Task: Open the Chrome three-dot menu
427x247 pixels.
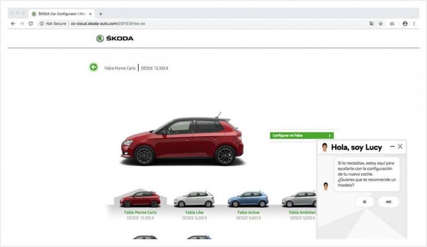Action: [414, 23]
